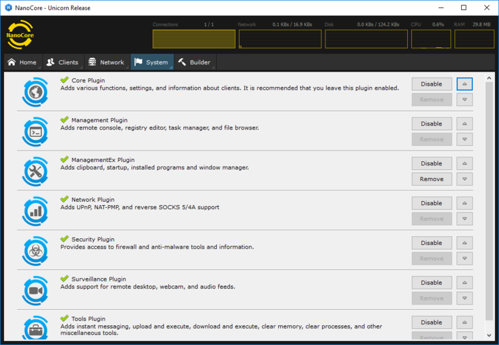Click the Security Plugin biohazard icon

(35, 251)
